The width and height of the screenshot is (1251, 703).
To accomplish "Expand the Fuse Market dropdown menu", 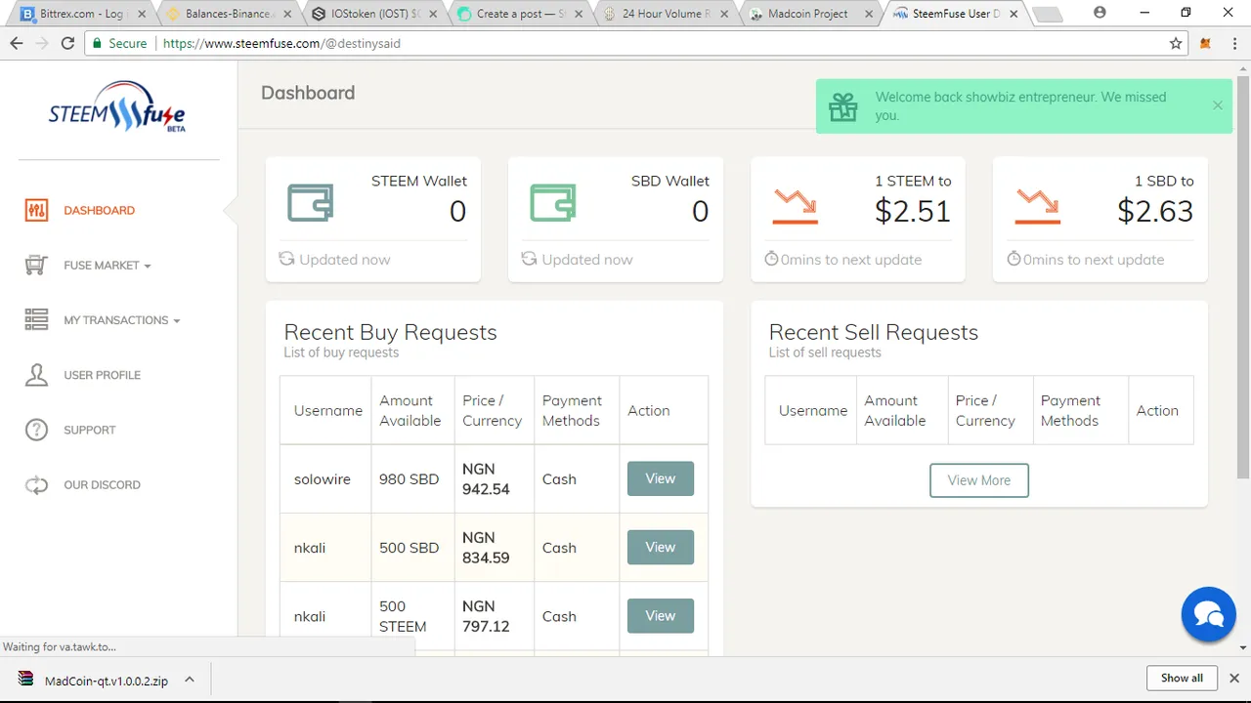I will pos(108,266).
